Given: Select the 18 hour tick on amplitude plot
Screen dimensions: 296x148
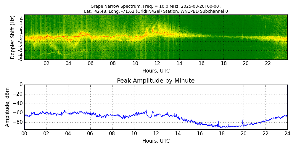Looking at the screenshot, I should point(222,133).
